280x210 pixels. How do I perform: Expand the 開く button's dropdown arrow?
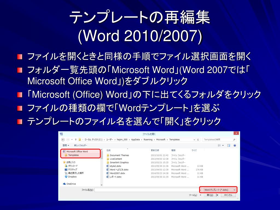tap(217, 195)
